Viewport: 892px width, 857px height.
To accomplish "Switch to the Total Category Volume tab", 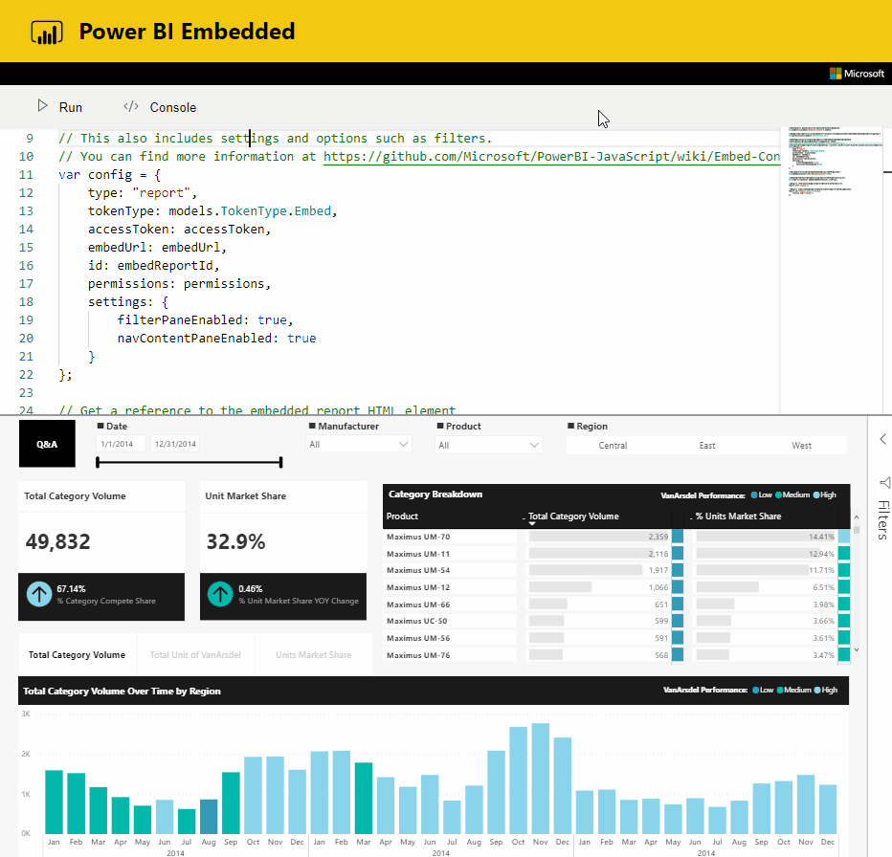I will coord(77,654).
